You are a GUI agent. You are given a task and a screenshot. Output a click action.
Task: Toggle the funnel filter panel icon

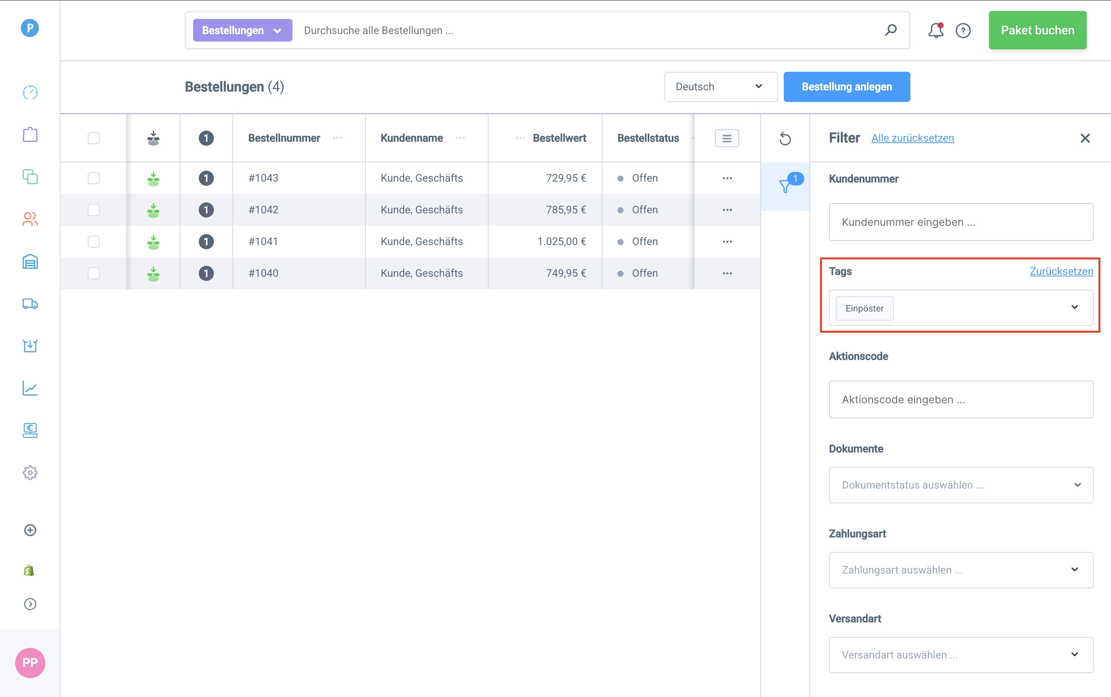[x=785, y=186]
